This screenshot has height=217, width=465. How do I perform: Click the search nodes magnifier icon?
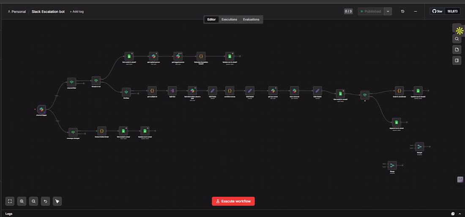click(x=457, y=39)
